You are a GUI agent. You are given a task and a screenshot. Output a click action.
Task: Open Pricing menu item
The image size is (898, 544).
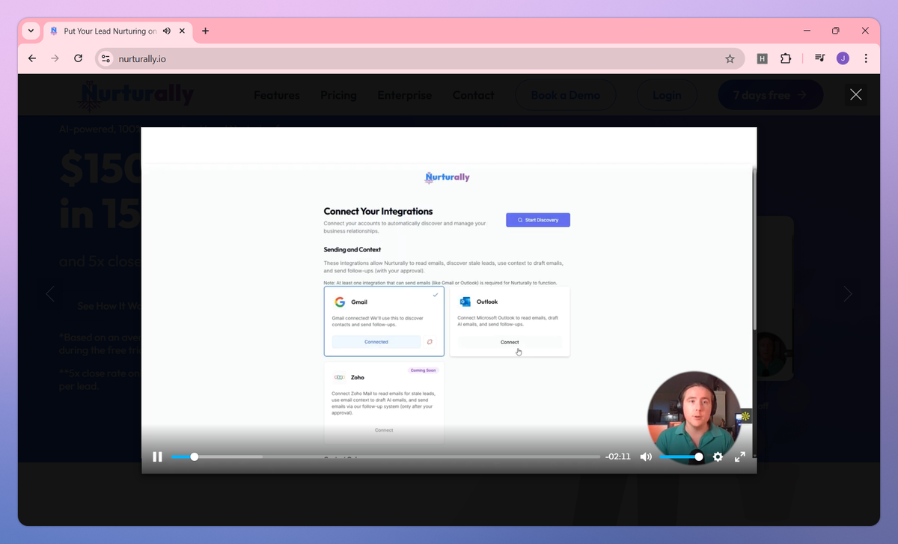click(x=338, y=95)
